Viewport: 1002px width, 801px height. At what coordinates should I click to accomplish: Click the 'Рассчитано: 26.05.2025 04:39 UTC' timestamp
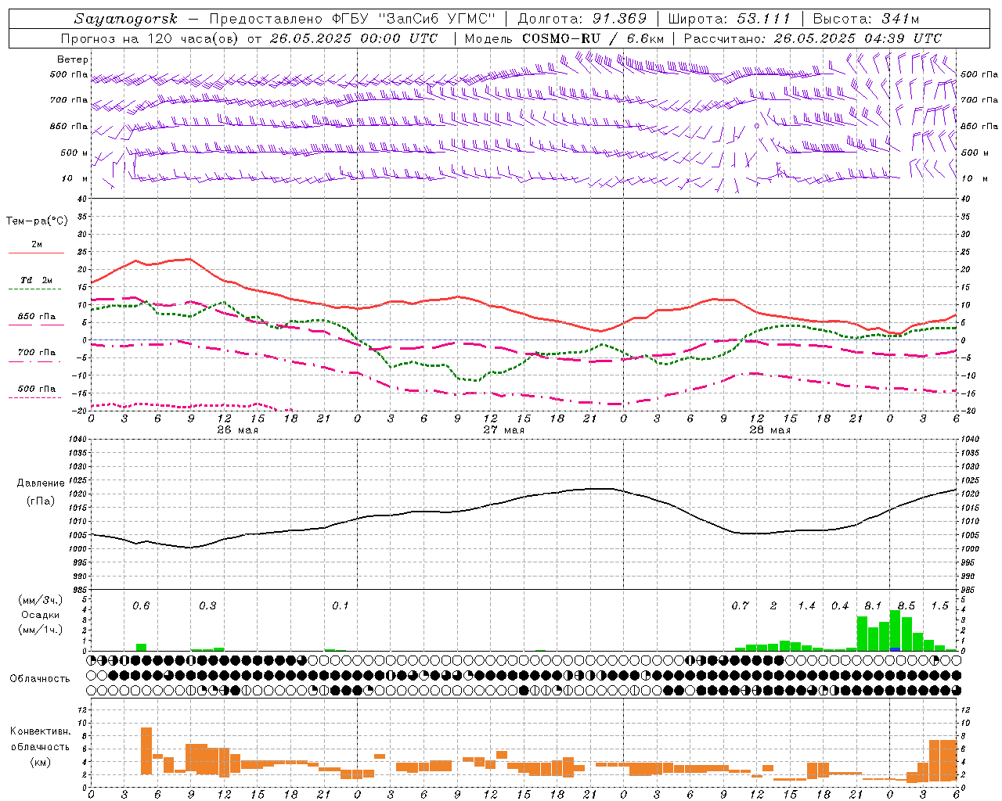tap(813, 38)
